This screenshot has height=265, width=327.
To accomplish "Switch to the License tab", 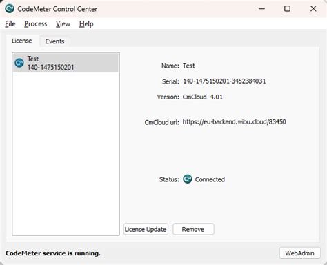I will tap(22, 41).
